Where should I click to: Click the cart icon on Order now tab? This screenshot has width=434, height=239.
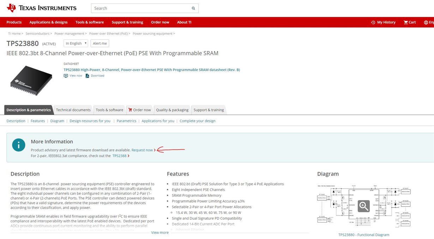pyautogui.click(x=130, y=110)
